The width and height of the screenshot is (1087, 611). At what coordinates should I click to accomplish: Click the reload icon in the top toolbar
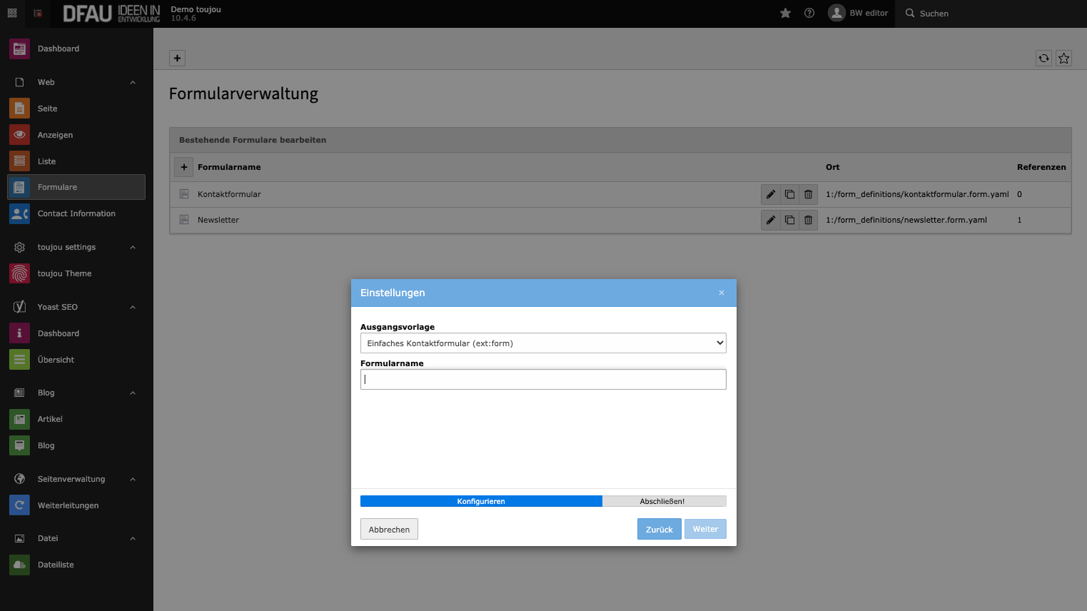pyautogui.click(x=1043, y=59)
